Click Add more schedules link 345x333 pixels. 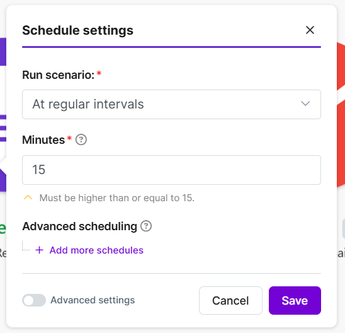pos(96,250)
